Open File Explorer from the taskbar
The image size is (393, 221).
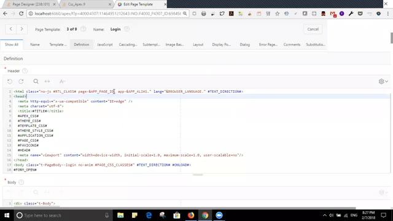tap(120, 215)
